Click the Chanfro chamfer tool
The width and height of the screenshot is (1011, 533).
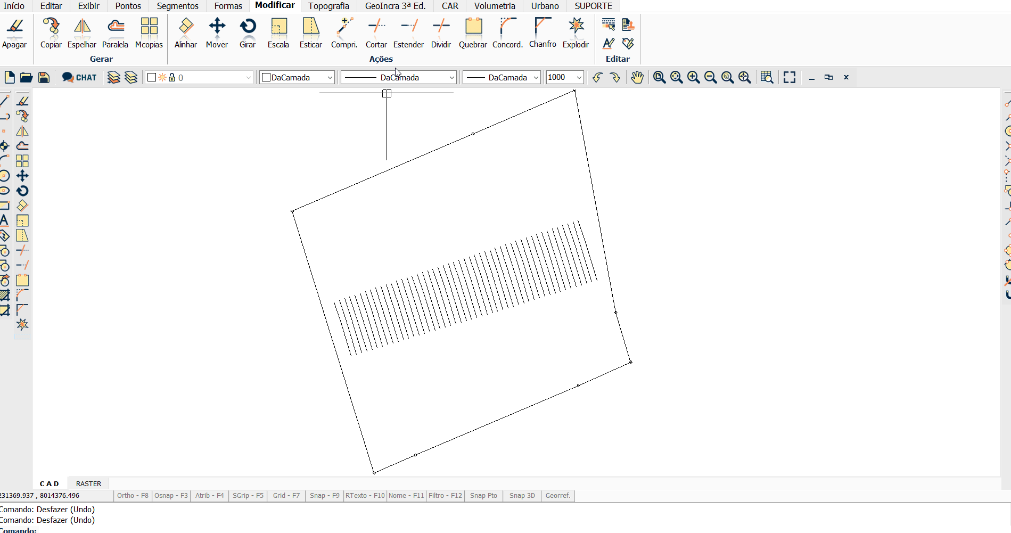click(543, 33)
